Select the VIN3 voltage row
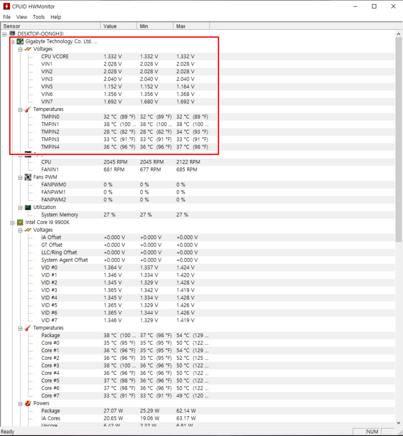403x436 pixels. (x=217, y=79)
